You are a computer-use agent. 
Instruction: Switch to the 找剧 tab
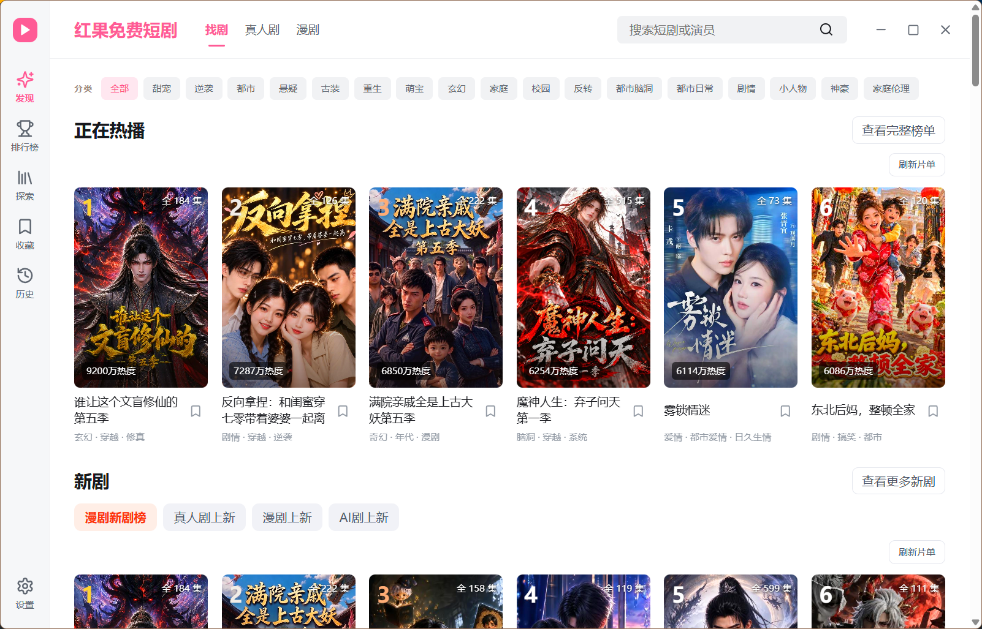pos(216,30)
